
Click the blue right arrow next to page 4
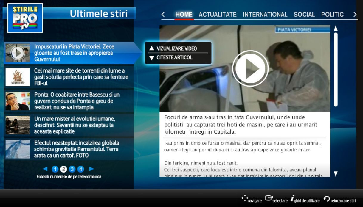tap(92, 169)
